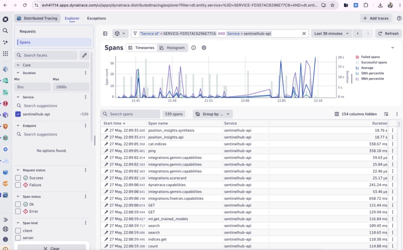The image size is (403, 250).
Task: Check the Success request status box
Action: [18, 178]
